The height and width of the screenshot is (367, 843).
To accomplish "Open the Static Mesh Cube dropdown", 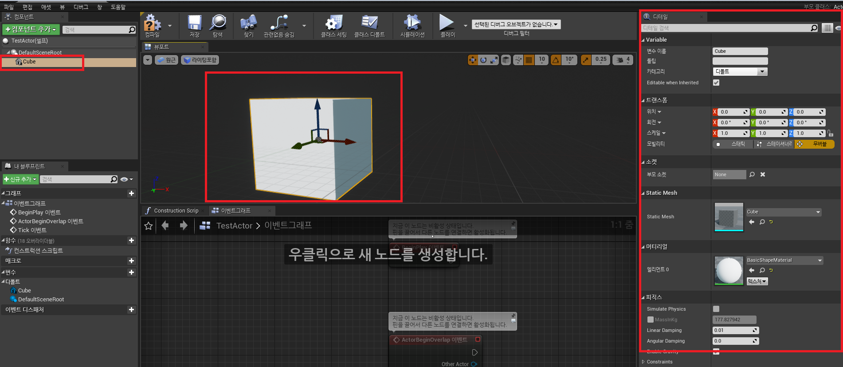I will click(x=784, y=212).
